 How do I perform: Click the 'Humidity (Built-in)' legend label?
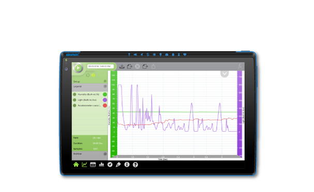click(x=88, y=94)
